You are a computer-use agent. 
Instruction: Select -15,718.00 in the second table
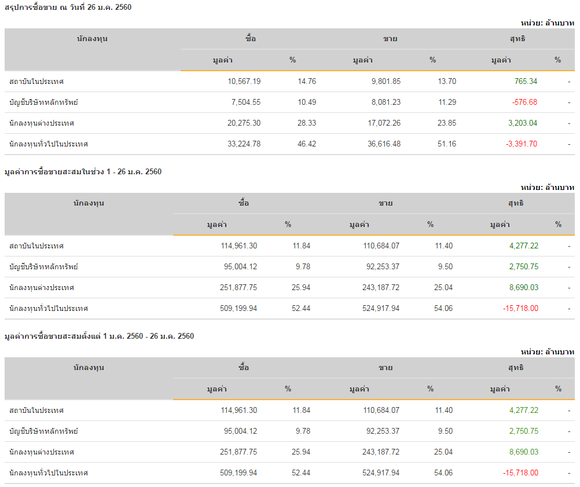coord(520,308)
